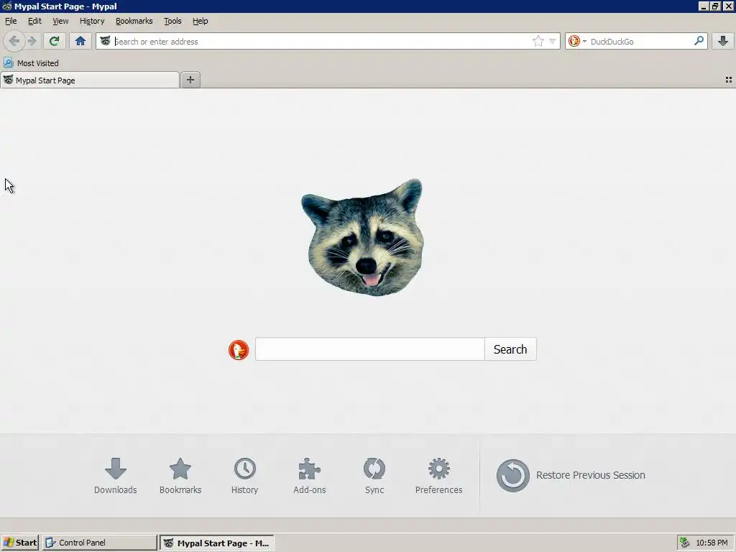The width and height of the screenshot is (736, 552).
Task: Open the Most Visited bookmarks folder
Action: [32, 63]
